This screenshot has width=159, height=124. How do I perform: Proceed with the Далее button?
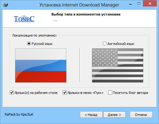coord(114,115)
